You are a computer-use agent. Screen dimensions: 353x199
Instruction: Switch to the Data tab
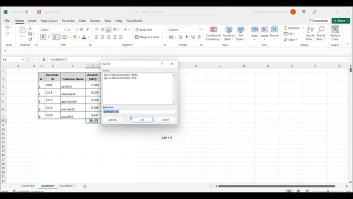pos(82,21)
